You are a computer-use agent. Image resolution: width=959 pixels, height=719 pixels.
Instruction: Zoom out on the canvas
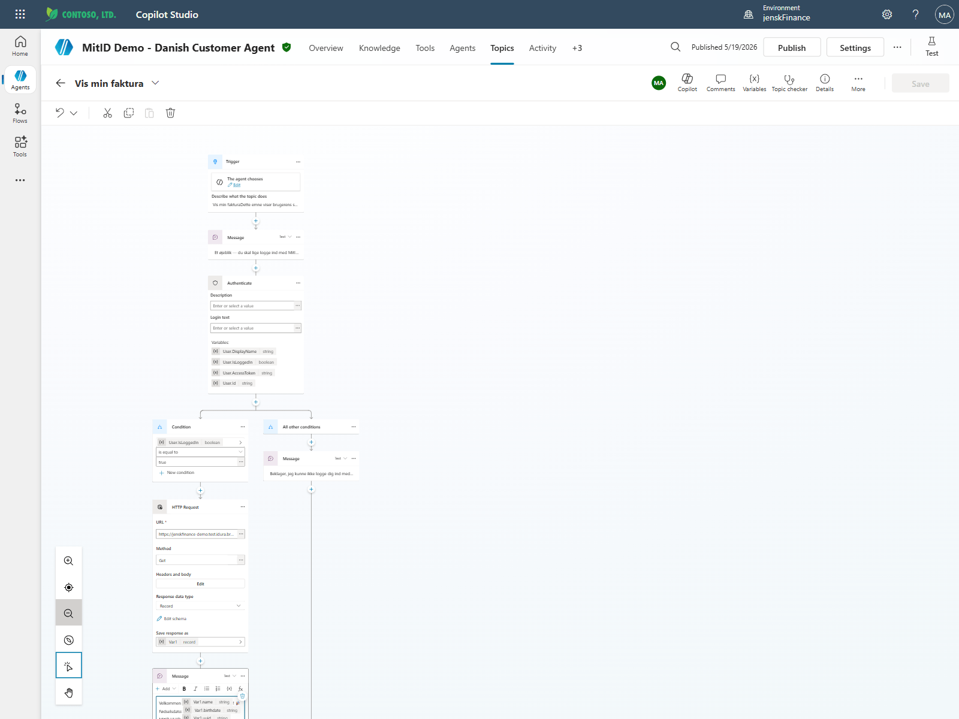pyautogui.click(x=69, y=614)
